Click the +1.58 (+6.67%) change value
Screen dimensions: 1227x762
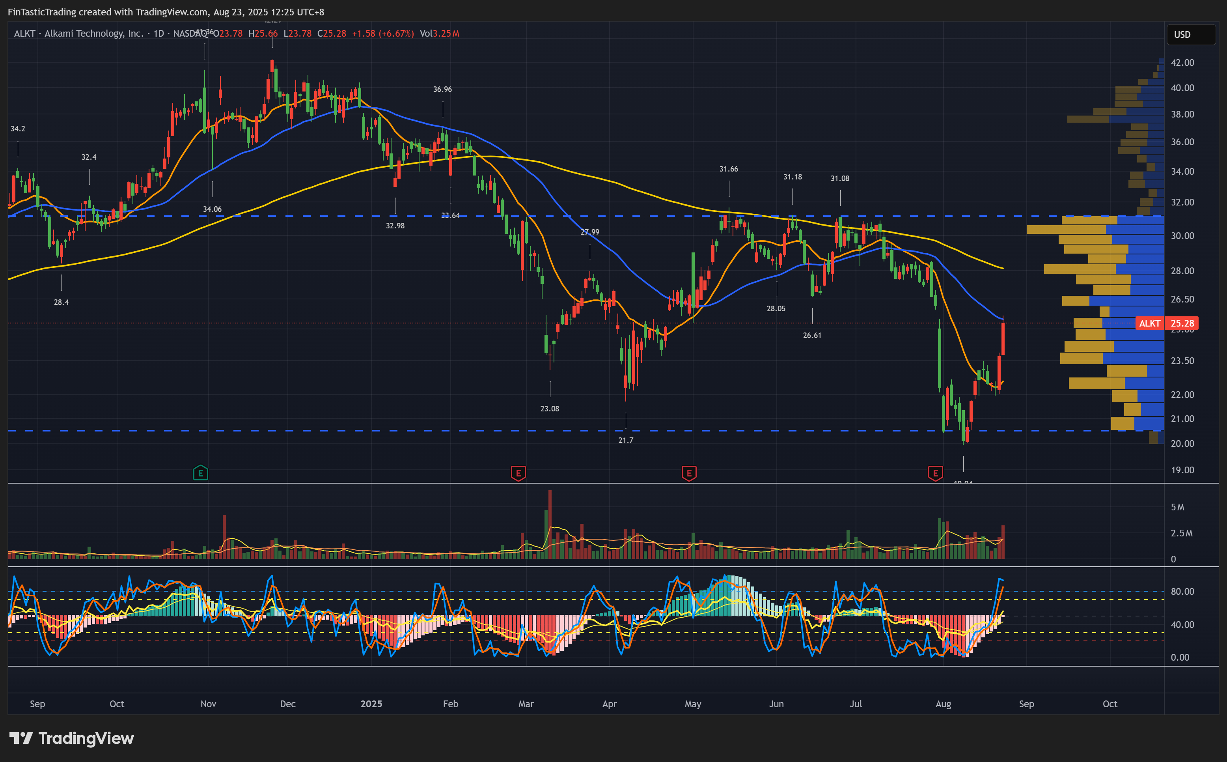point(383,34)
